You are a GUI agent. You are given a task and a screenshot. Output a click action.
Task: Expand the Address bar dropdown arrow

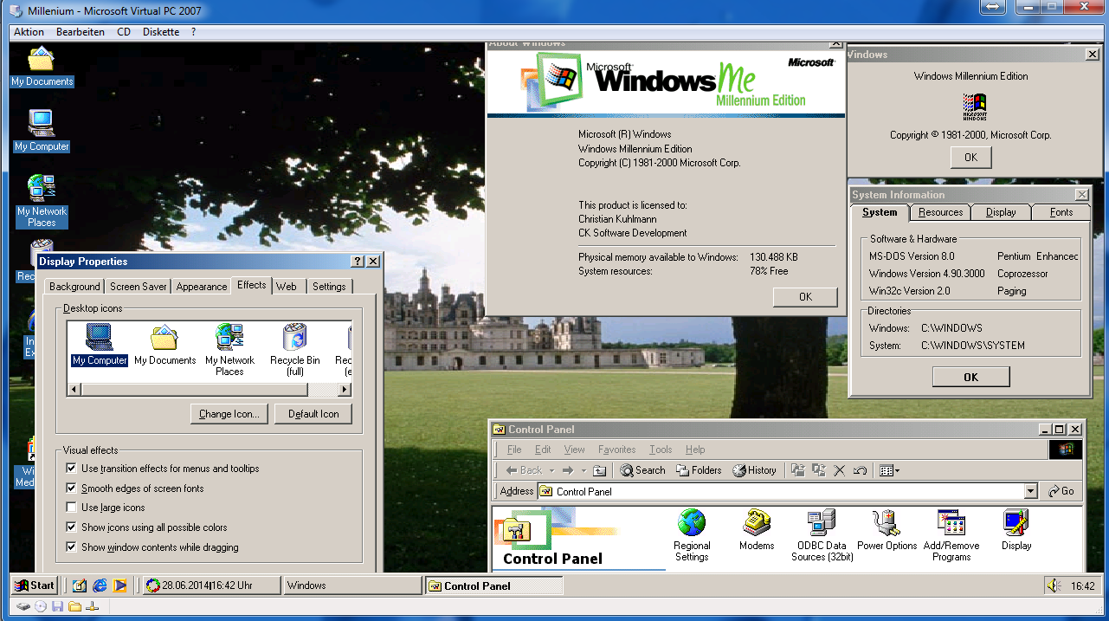(x=1030, y=491)
